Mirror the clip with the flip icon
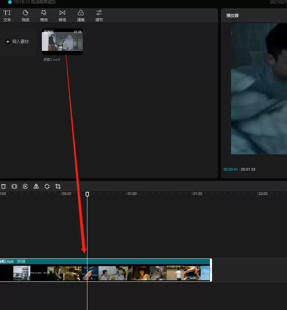 36,186
